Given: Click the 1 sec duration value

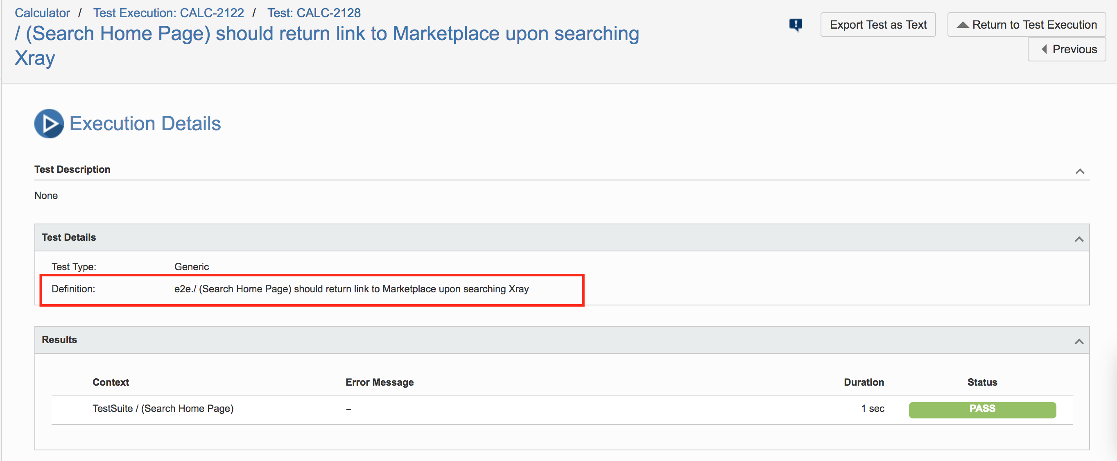Looking at the screenshot, I should (873, 409).
